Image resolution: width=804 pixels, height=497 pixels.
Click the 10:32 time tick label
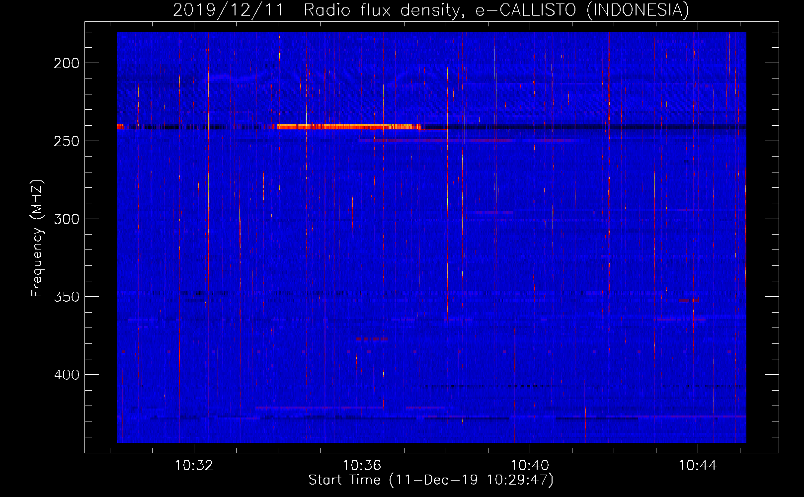click(x=194, y=465)
